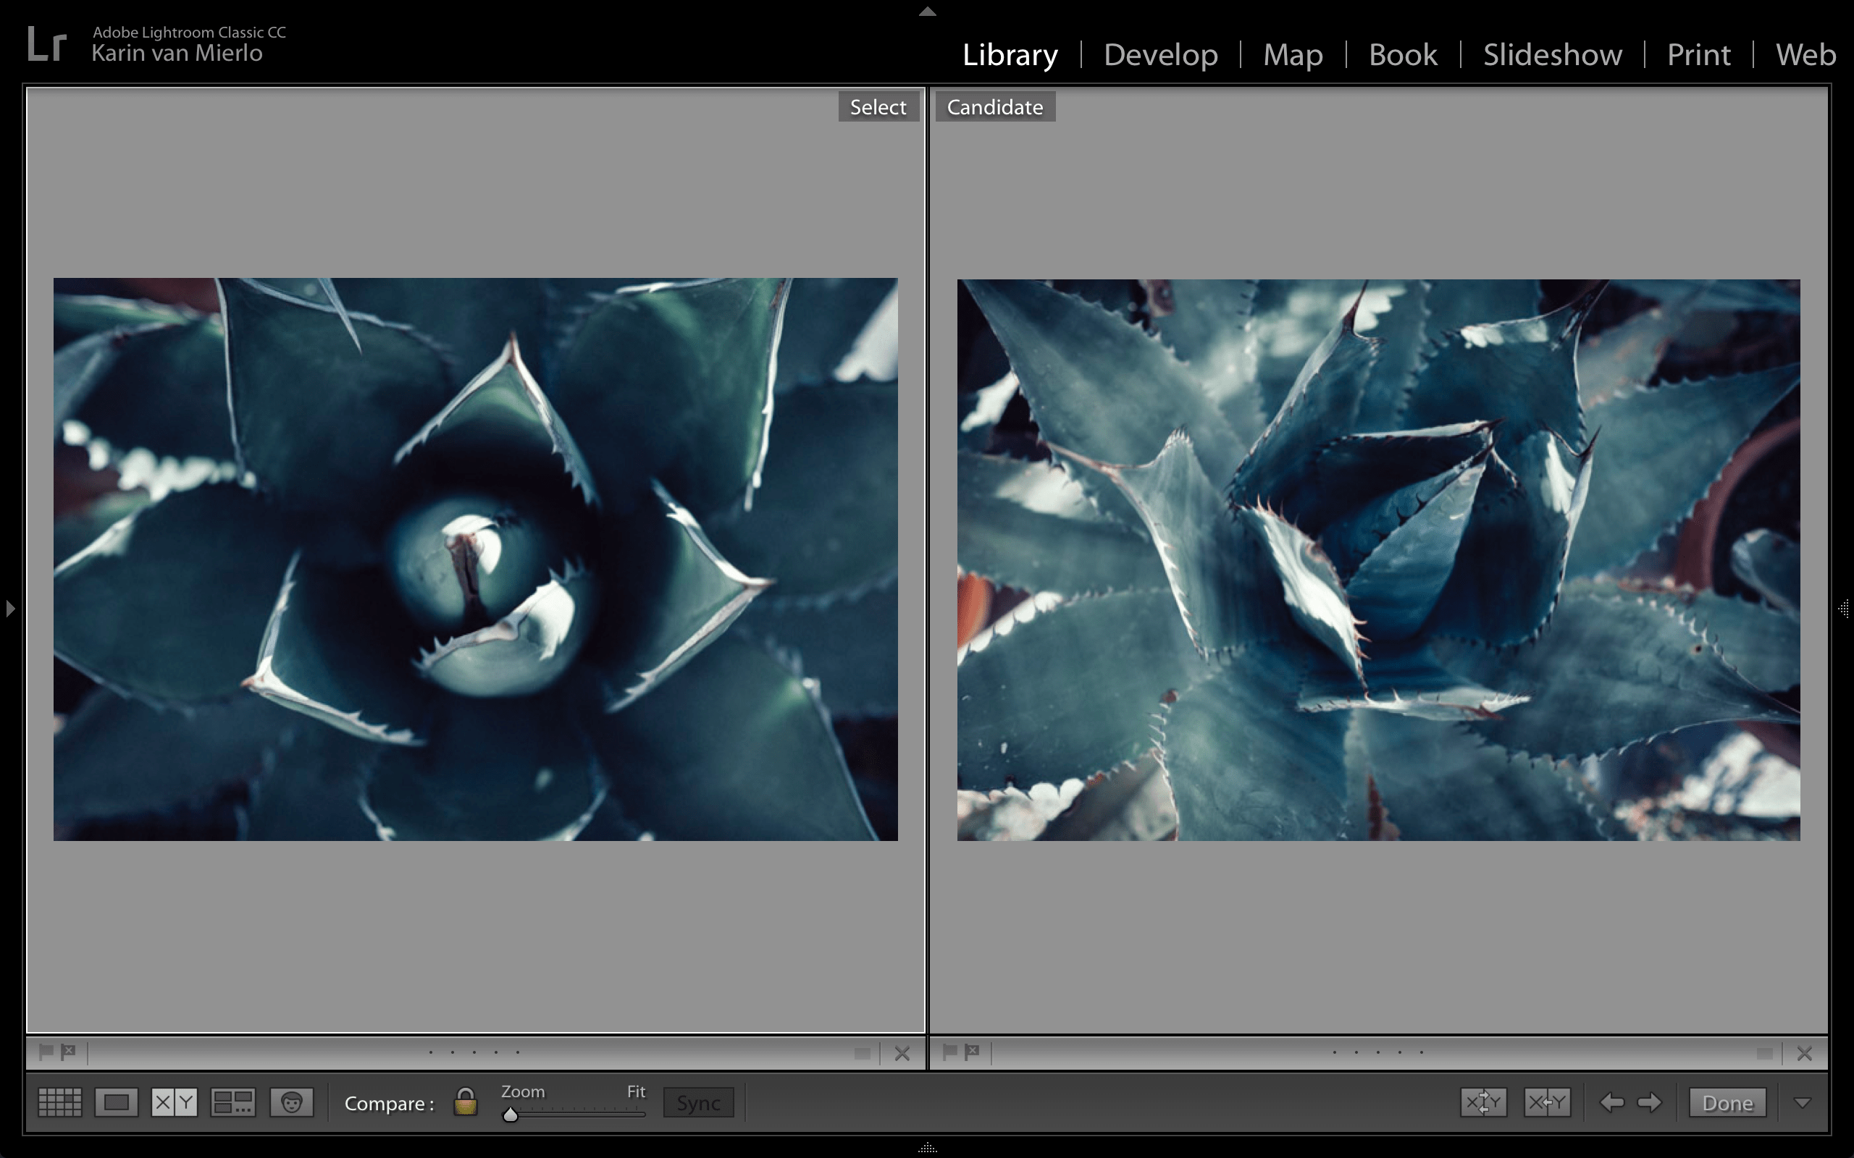Click the Zoom slider handle
This screenshot has width=1854, height=1158.
point(511,1115)
